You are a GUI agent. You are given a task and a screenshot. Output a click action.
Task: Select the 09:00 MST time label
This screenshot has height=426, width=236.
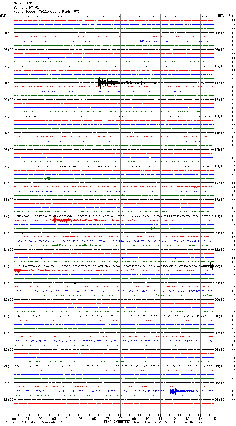(x=9, y=166)
